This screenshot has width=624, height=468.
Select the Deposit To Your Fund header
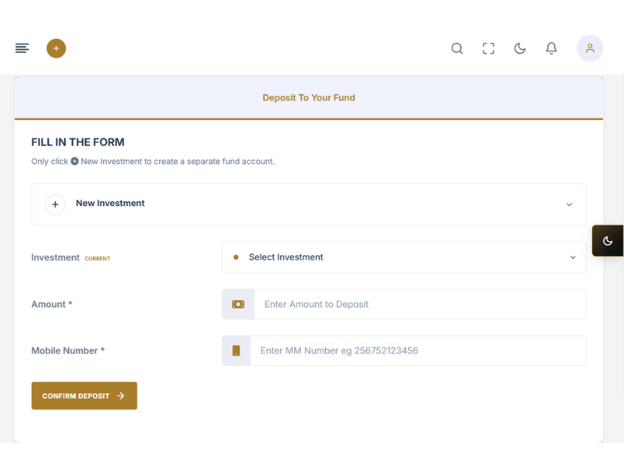coord(309,97)
